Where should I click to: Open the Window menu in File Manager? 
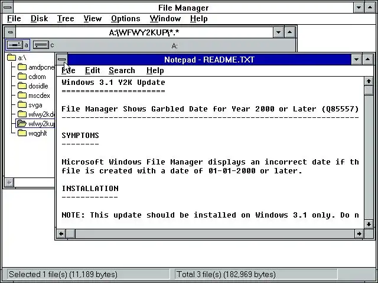(x=165, y=18)
